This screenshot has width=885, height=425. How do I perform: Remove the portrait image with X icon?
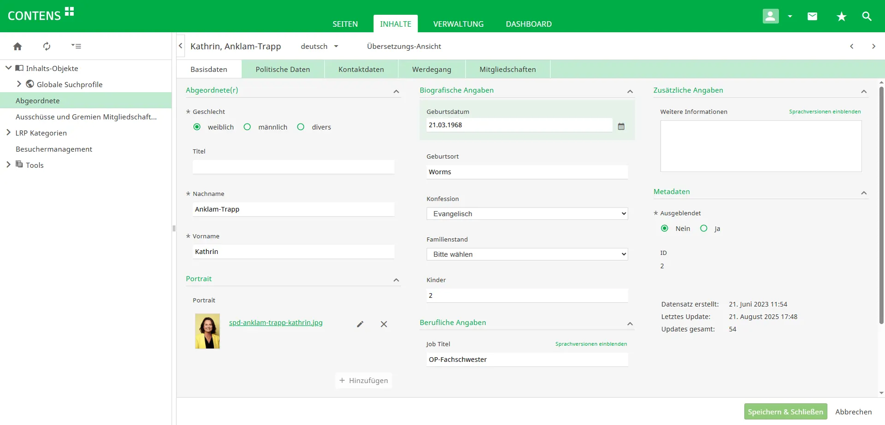pos(383,324)
